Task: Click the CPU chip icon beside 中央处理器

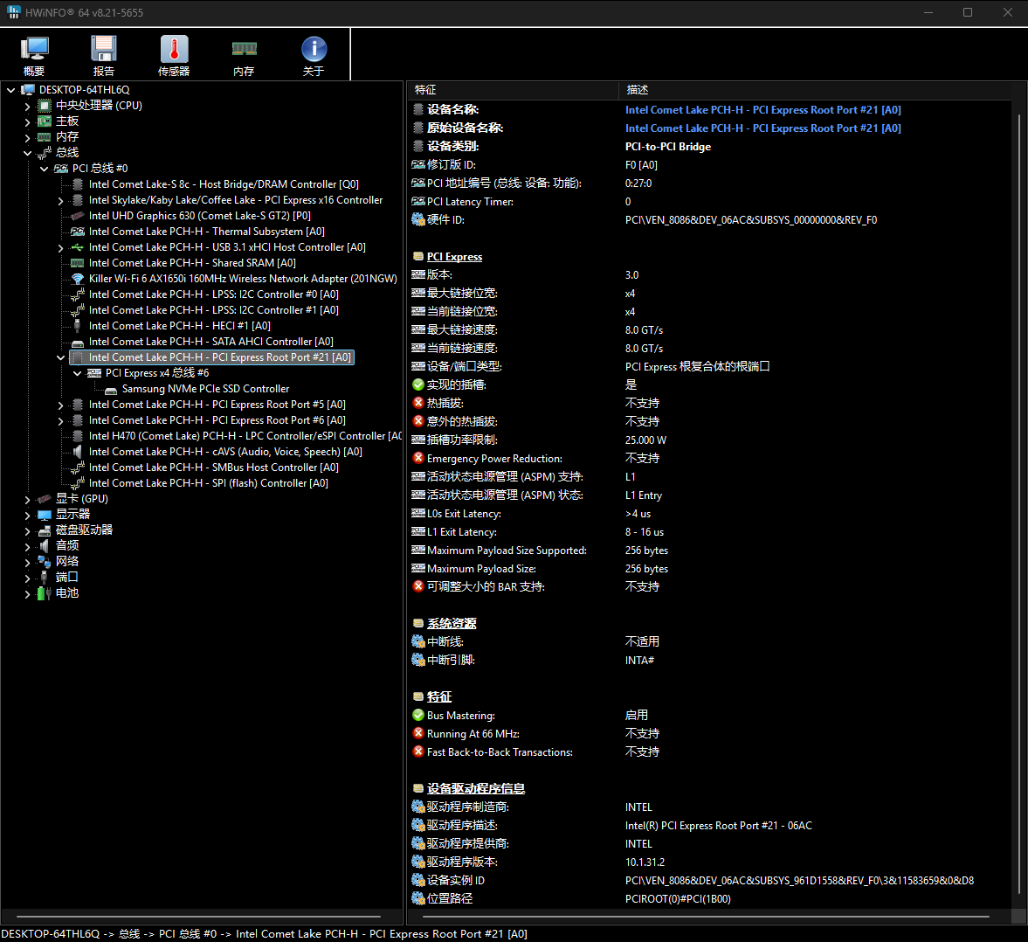Action: [44, 106]
